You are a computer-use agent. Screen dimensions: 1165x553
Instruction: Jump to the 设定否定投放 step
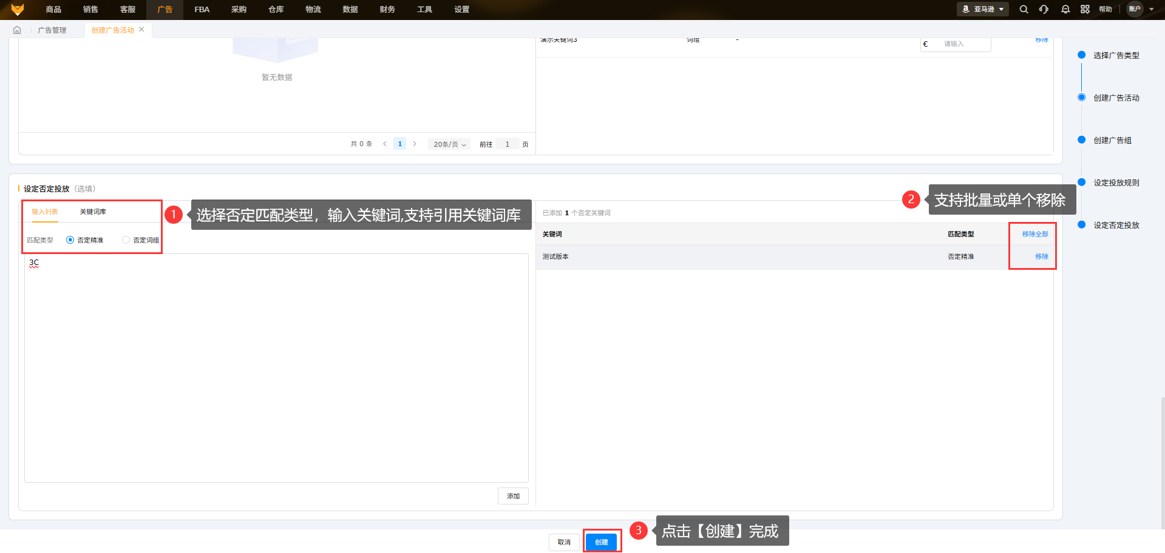(x=1116, y=225)
